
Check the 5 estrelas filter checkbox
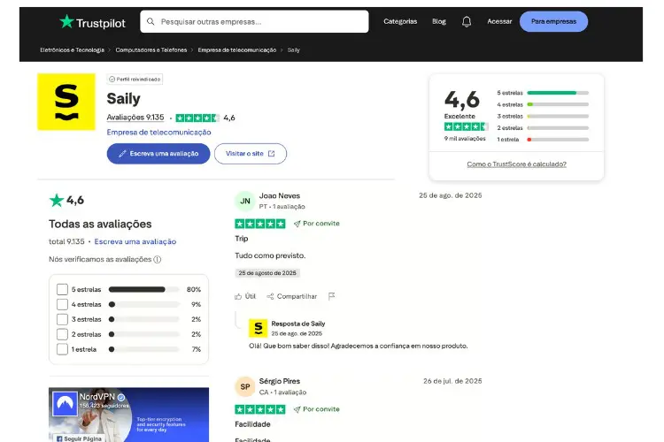pyautogui.click(x=62, y=289)
